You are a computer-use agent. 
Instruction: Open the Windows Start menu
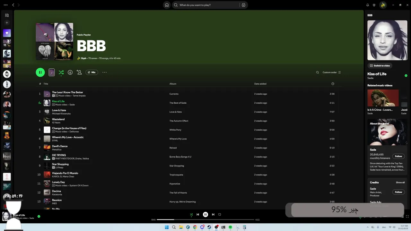tap(167, 227)
